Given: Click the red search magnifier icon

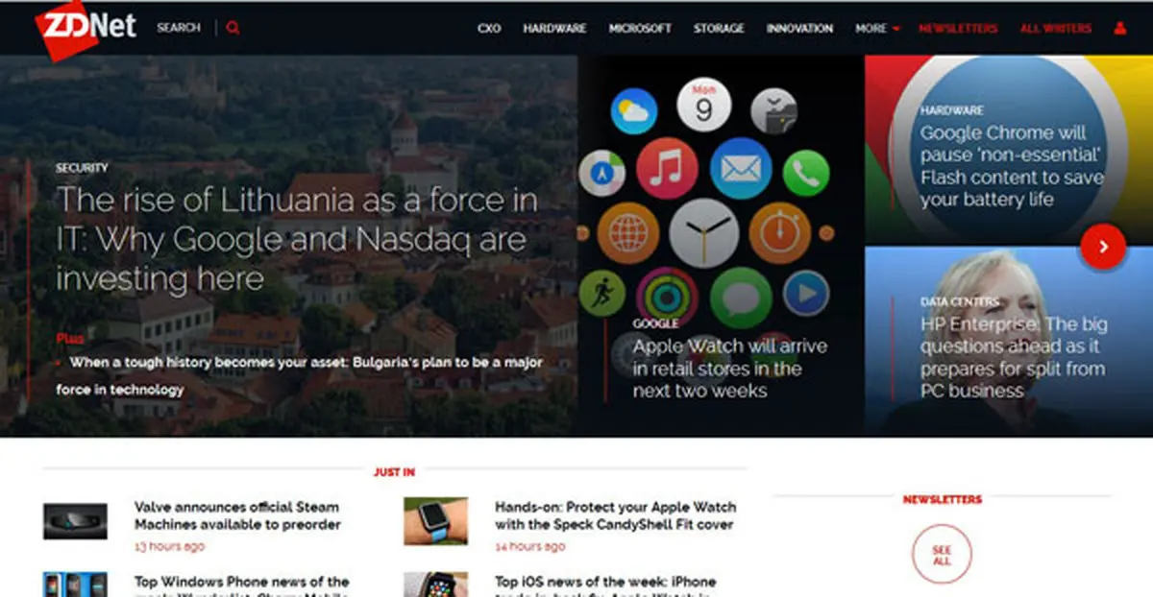Looking at the screenshot, I should coord(233,28).
